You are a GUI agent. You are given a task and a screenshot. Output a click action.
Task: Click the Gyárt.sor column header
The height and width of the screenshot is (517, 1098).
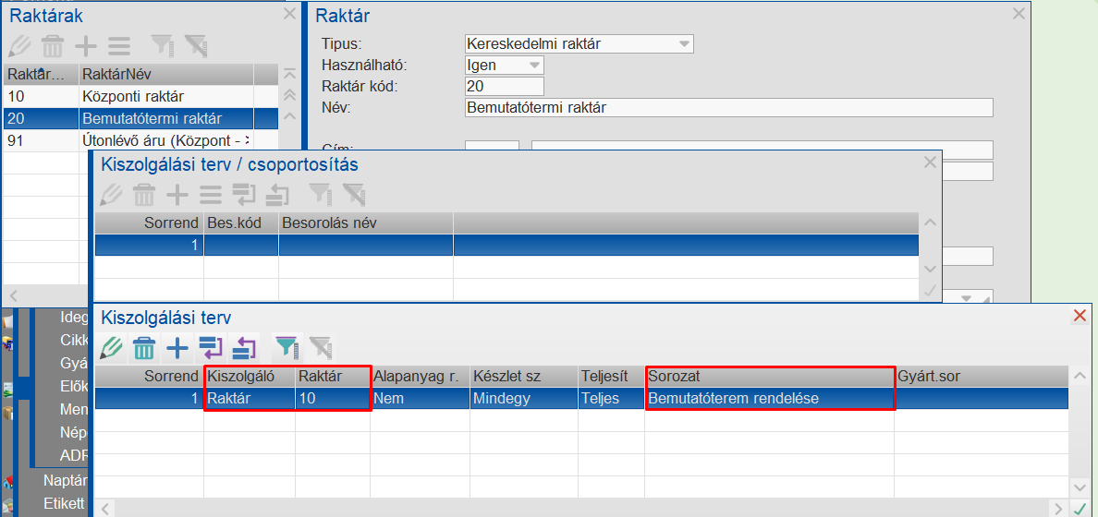coord(982,377)
